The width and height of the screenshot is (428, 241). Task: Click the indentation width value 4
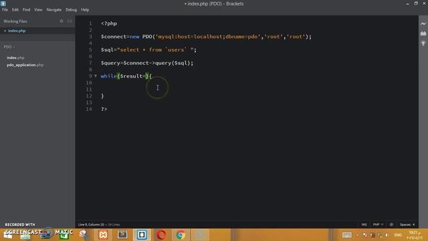coord(413,225)
